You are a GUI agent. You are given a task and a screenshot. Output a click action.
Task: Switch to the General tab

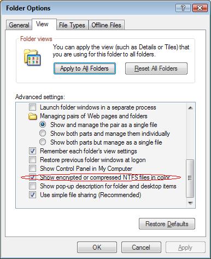pos(19,25)
